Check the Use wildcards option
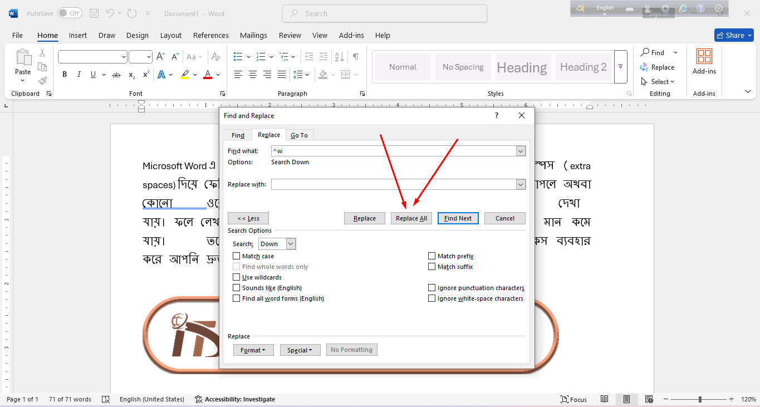 click(236, 277)
